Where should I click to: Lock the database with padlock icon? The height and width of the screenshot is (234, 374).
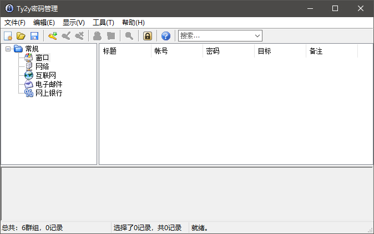[x=148, y=36]
